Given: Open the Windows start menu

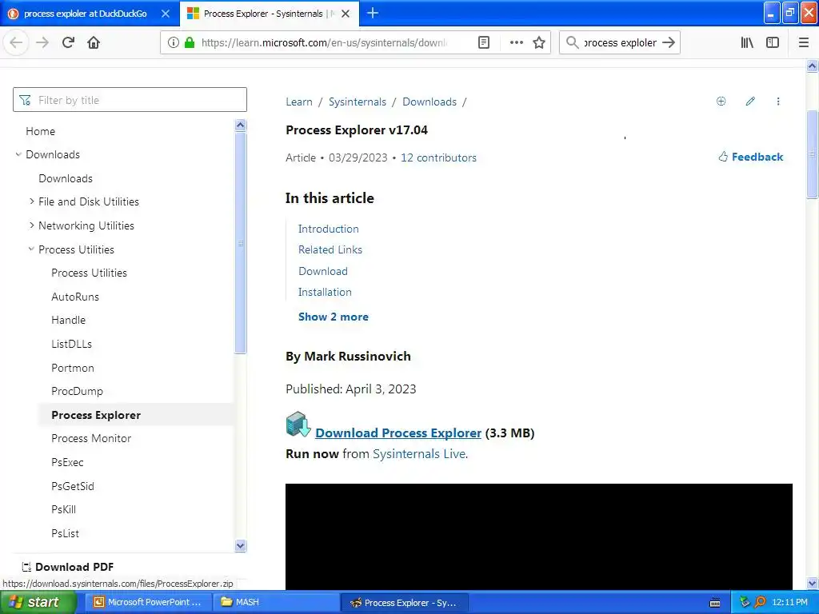Looking at the screenshot, I should click(x=38, y=603).
